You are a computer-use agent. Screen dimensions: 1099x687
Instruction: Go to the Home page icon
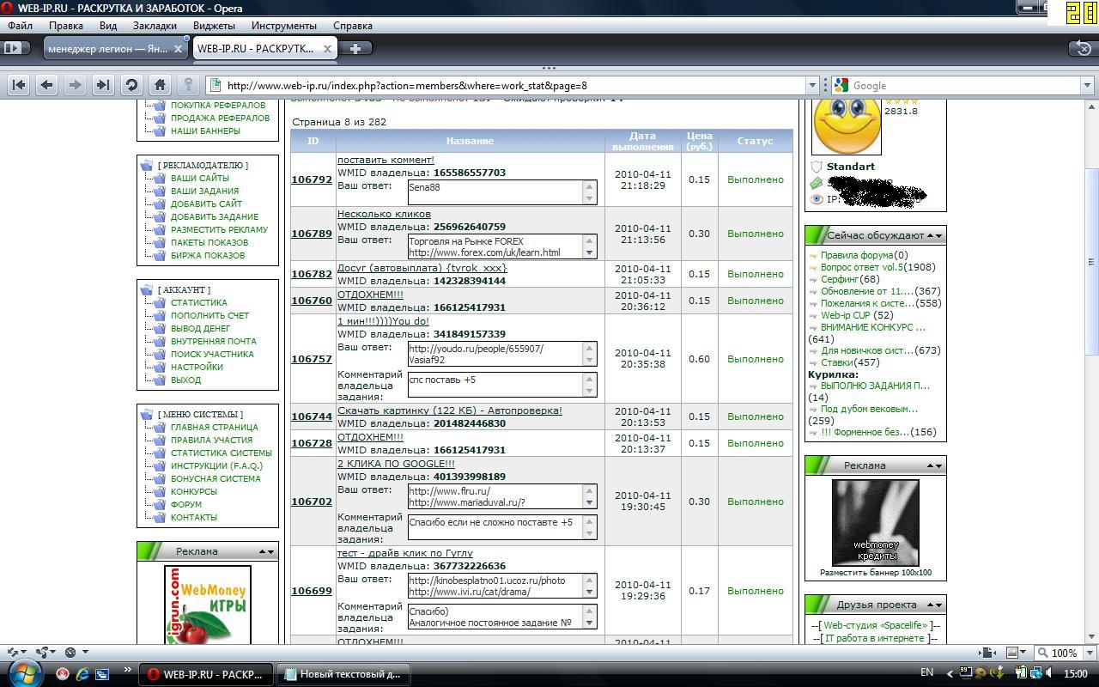click(x=160, y=85)
